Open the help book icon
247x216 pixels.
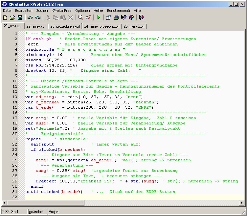(131, 17)
